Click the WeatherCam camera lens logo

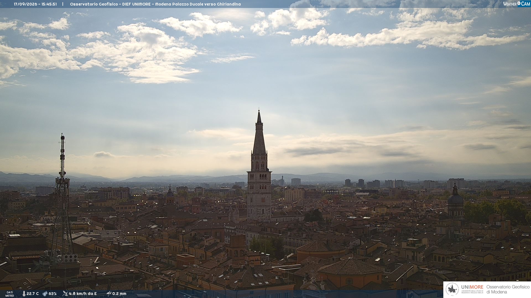point(519,3)
